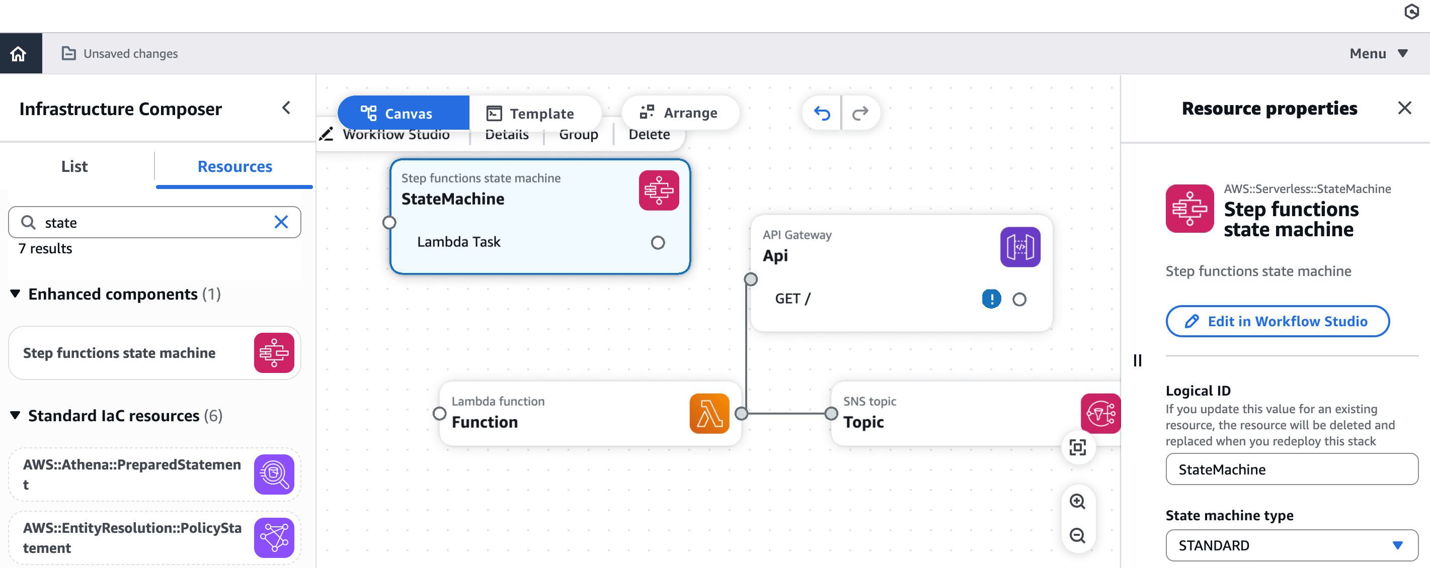Collapse the Enhanced components section
The image size is (1430, 568).
coord(15,294)
